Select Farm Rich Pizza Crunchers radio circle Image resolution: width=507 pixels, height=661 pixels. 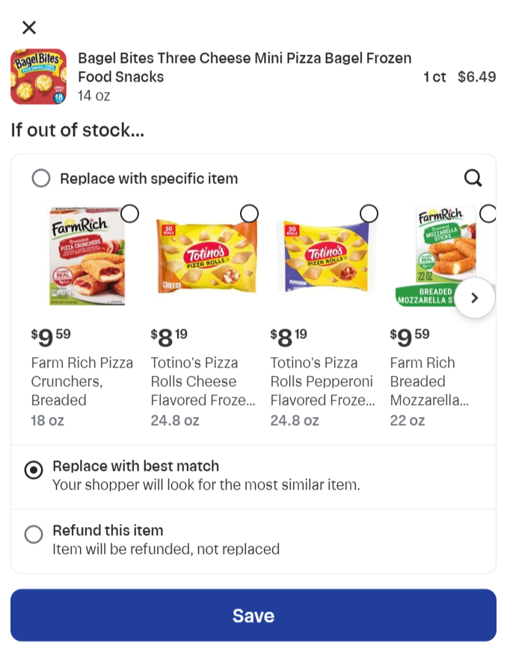pos(129,213)
